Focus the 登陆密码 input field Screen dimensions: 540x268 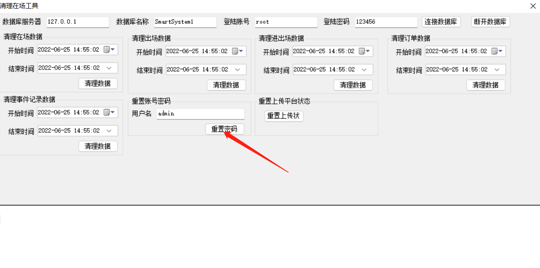(x=386, y=22)
